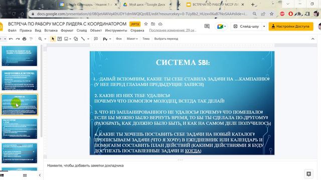Image resolution: width=321 pixels, height=180 pixels.
Task: Open the Справка menu
Action: click(x=137, y=30)
